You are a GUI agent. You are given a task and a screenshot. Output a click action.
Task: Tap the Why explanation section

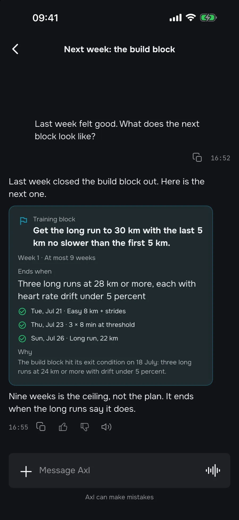[x=105, y=362]
